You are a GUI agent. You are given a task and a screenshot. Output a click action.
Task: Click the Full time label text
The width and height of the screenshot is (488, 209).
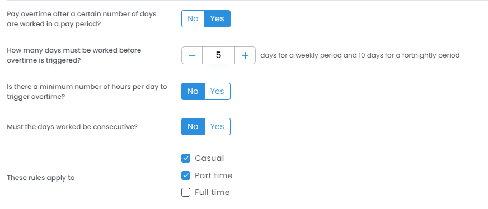coord(212,193)
